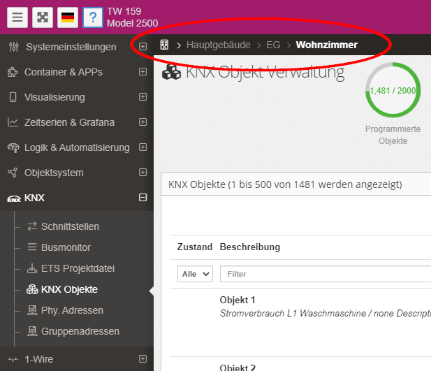Click the Zeitserien & Grafana chart icon
The image size is (431, 371).
pyautogui.click(x=13, y=122)
